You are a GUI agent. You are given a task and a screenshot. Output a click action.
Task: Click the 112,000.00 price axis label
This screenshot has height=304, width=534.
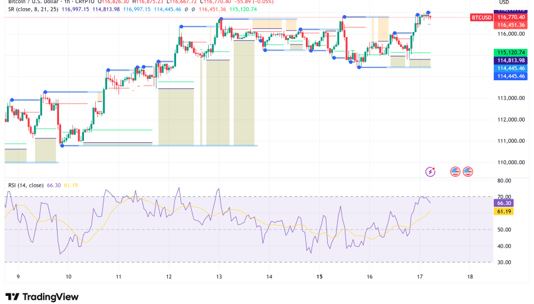click(511, 120)
